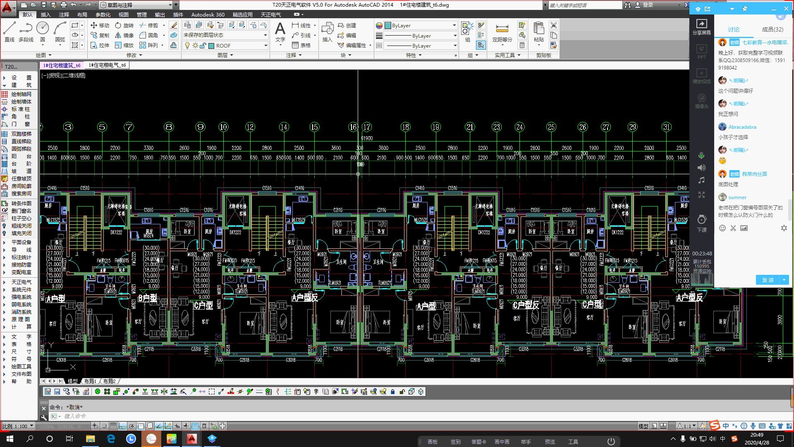
Task: Toggle the ROOF layer lock icon
Action: 202,46
